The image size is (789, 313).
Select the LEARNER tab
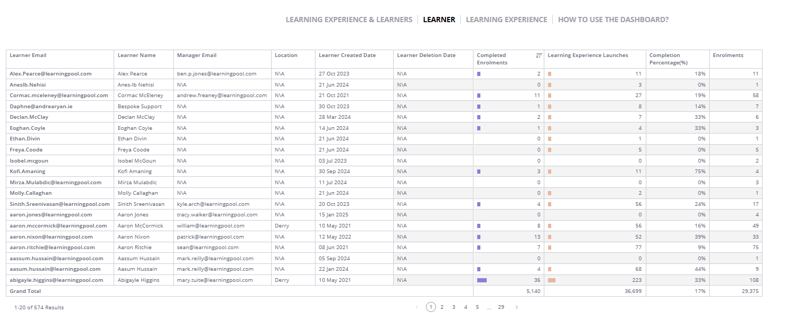click(438, 19)
